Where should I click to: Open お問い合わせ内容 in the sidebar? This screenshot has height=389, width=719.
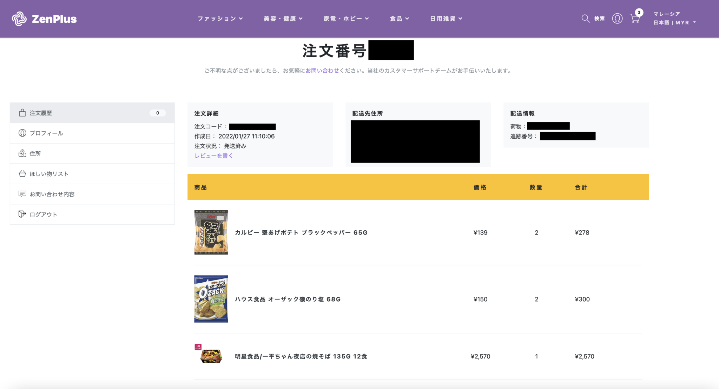coord(52,194)
